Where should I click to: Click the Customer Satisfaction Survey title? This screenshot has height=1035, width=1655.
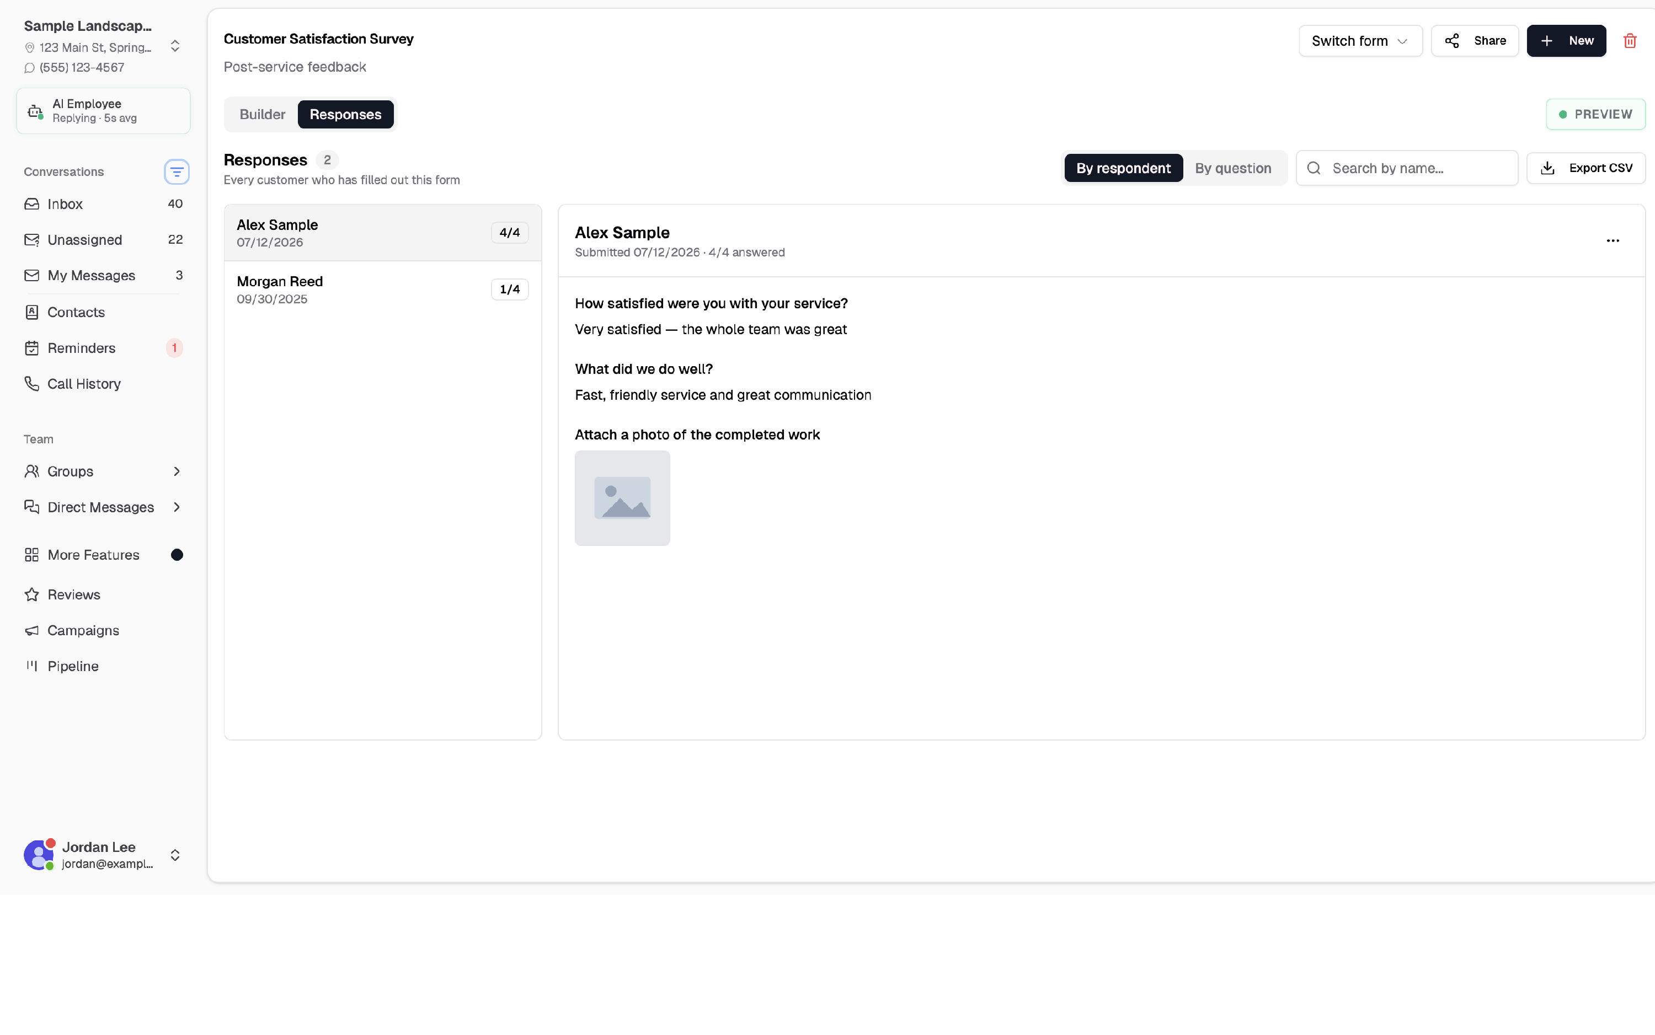tap(318, 39)
